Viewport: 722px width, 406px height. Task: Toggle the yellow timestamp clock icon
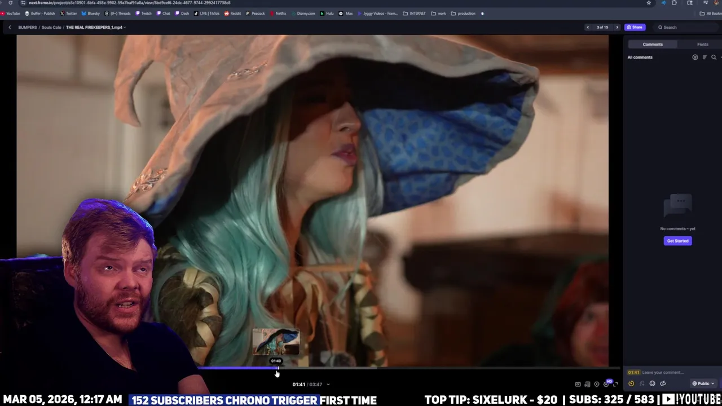[631, 383]
